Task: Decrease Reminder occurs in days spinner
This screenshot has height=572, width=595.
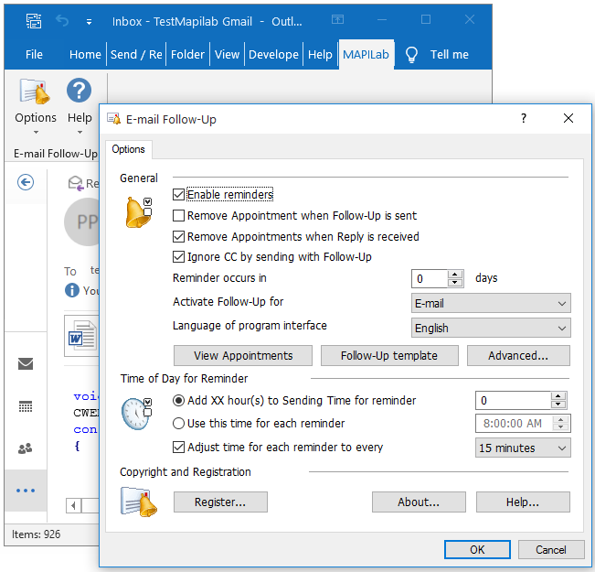Action: (455, 283)
